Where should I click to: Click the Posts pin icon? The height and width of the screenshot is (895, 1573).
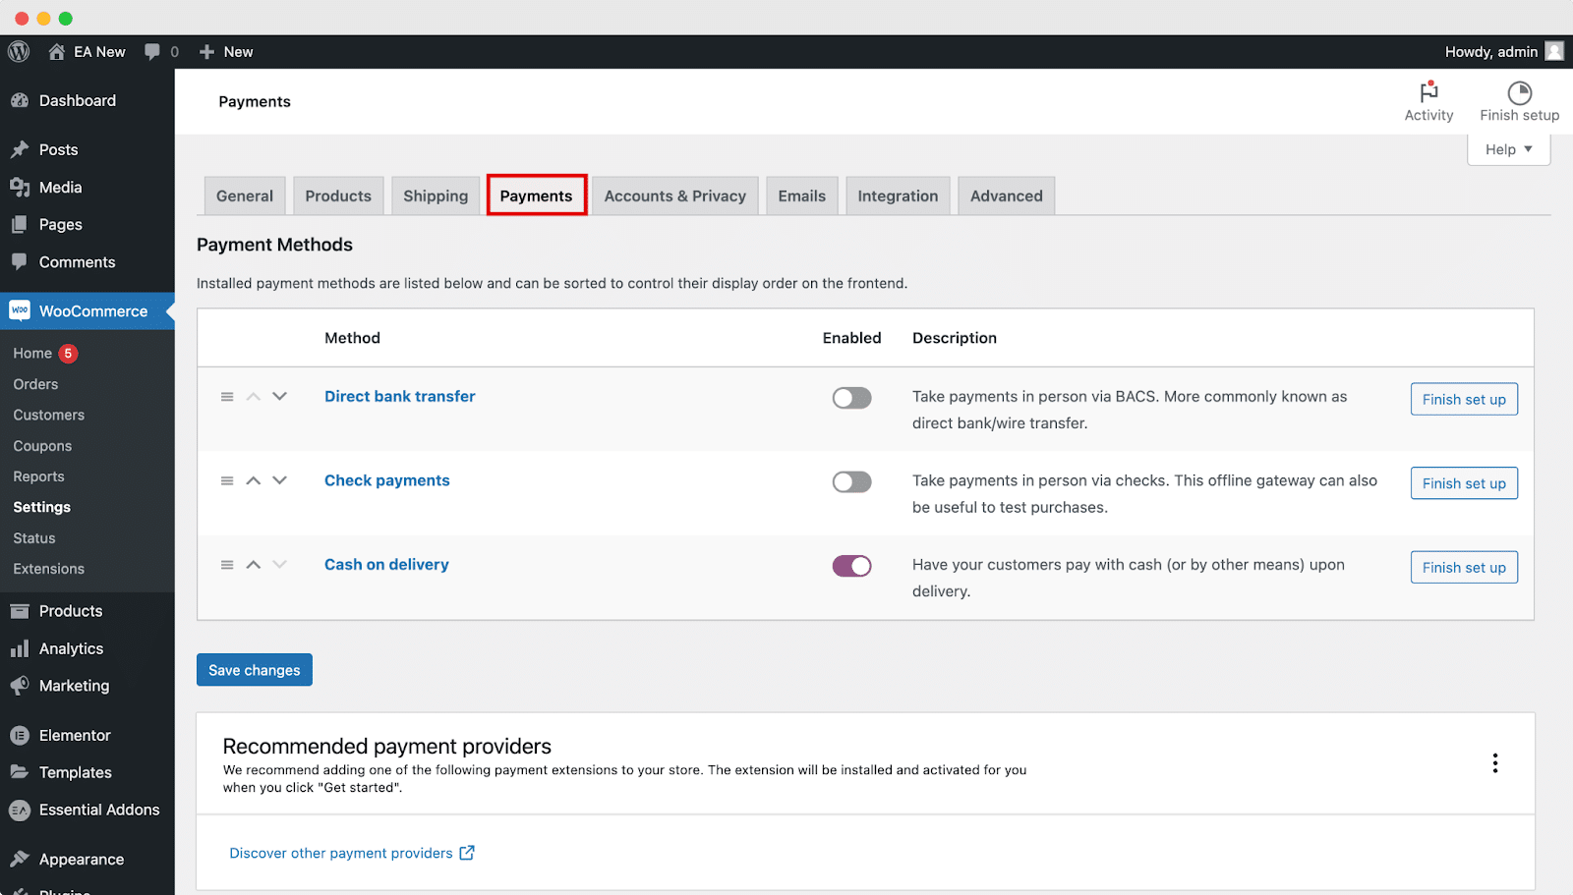coord(20,149)
